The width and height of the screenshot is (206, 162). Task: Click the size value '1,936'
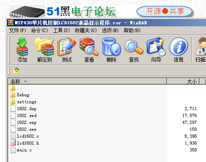coord(191,143)
